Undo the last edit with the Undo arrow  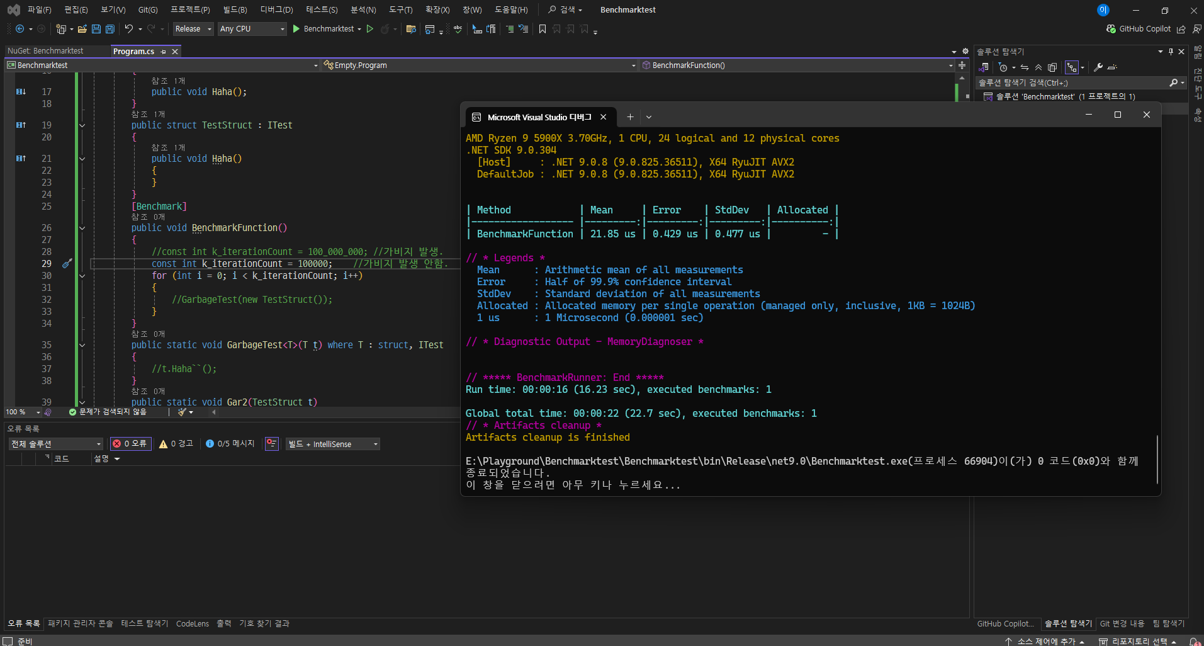coord(129,29)
